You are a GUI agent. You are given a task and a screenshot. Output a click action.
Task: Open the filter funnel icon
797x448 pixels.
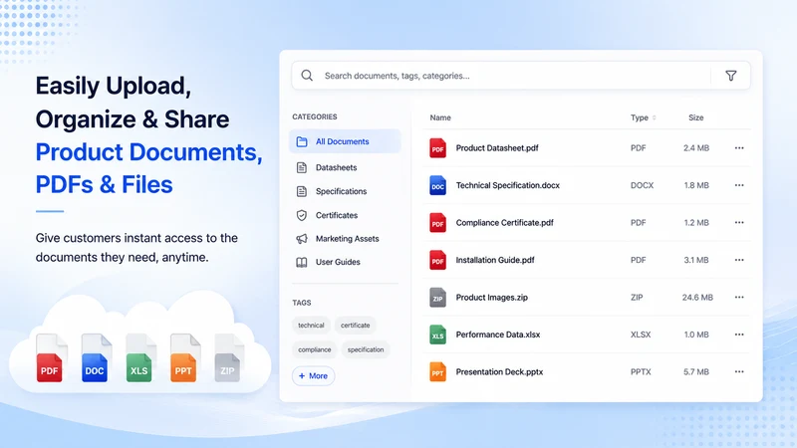coord(731,76)
